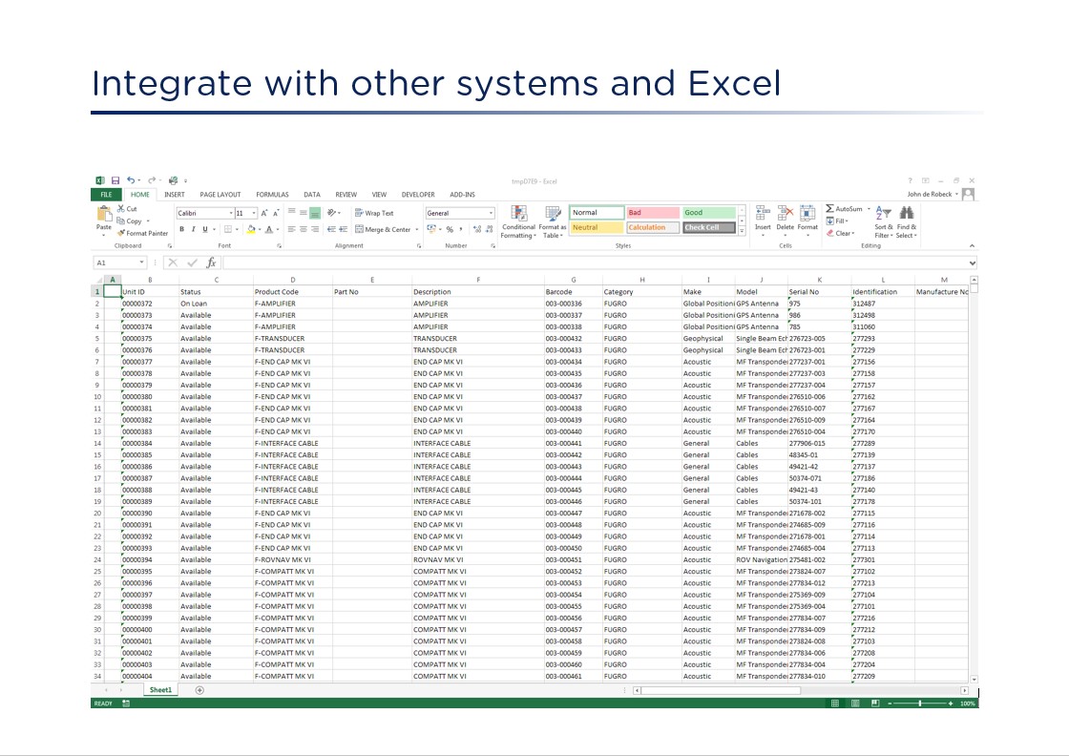This screenshot has height=756, width=1069.
Task: Toggle Wrap Text for cells
Action: (373, 213)
